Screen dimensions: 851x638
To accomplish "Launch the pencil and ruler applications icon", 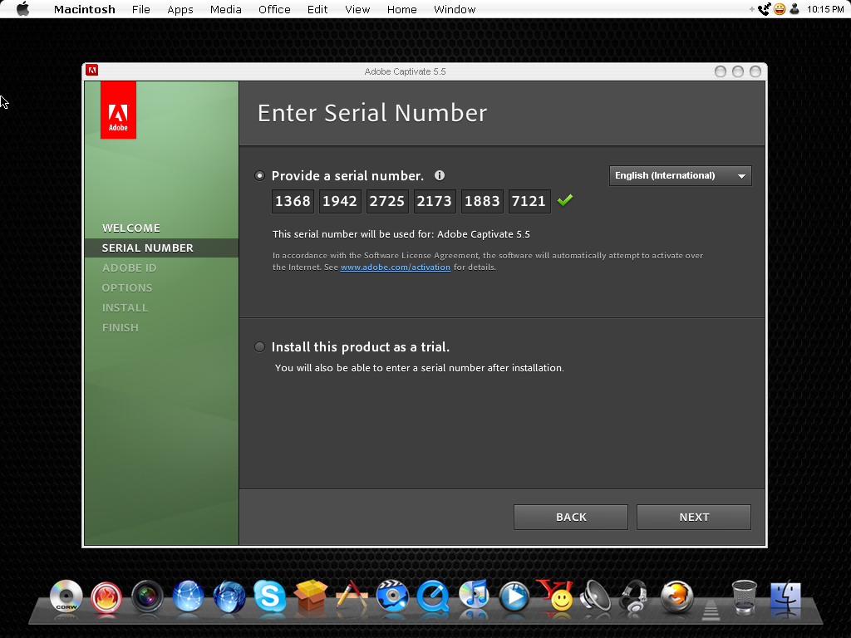I will coord(352,596).
